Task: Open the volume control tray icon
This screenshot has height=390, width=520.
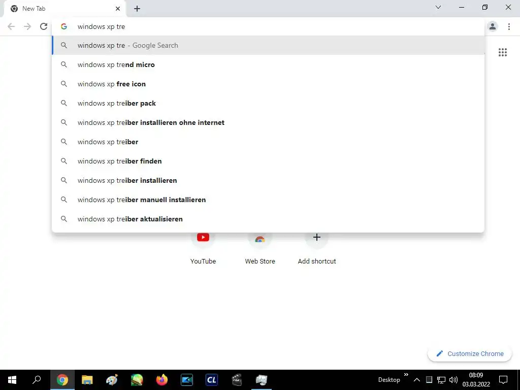Action: point(453,380)
